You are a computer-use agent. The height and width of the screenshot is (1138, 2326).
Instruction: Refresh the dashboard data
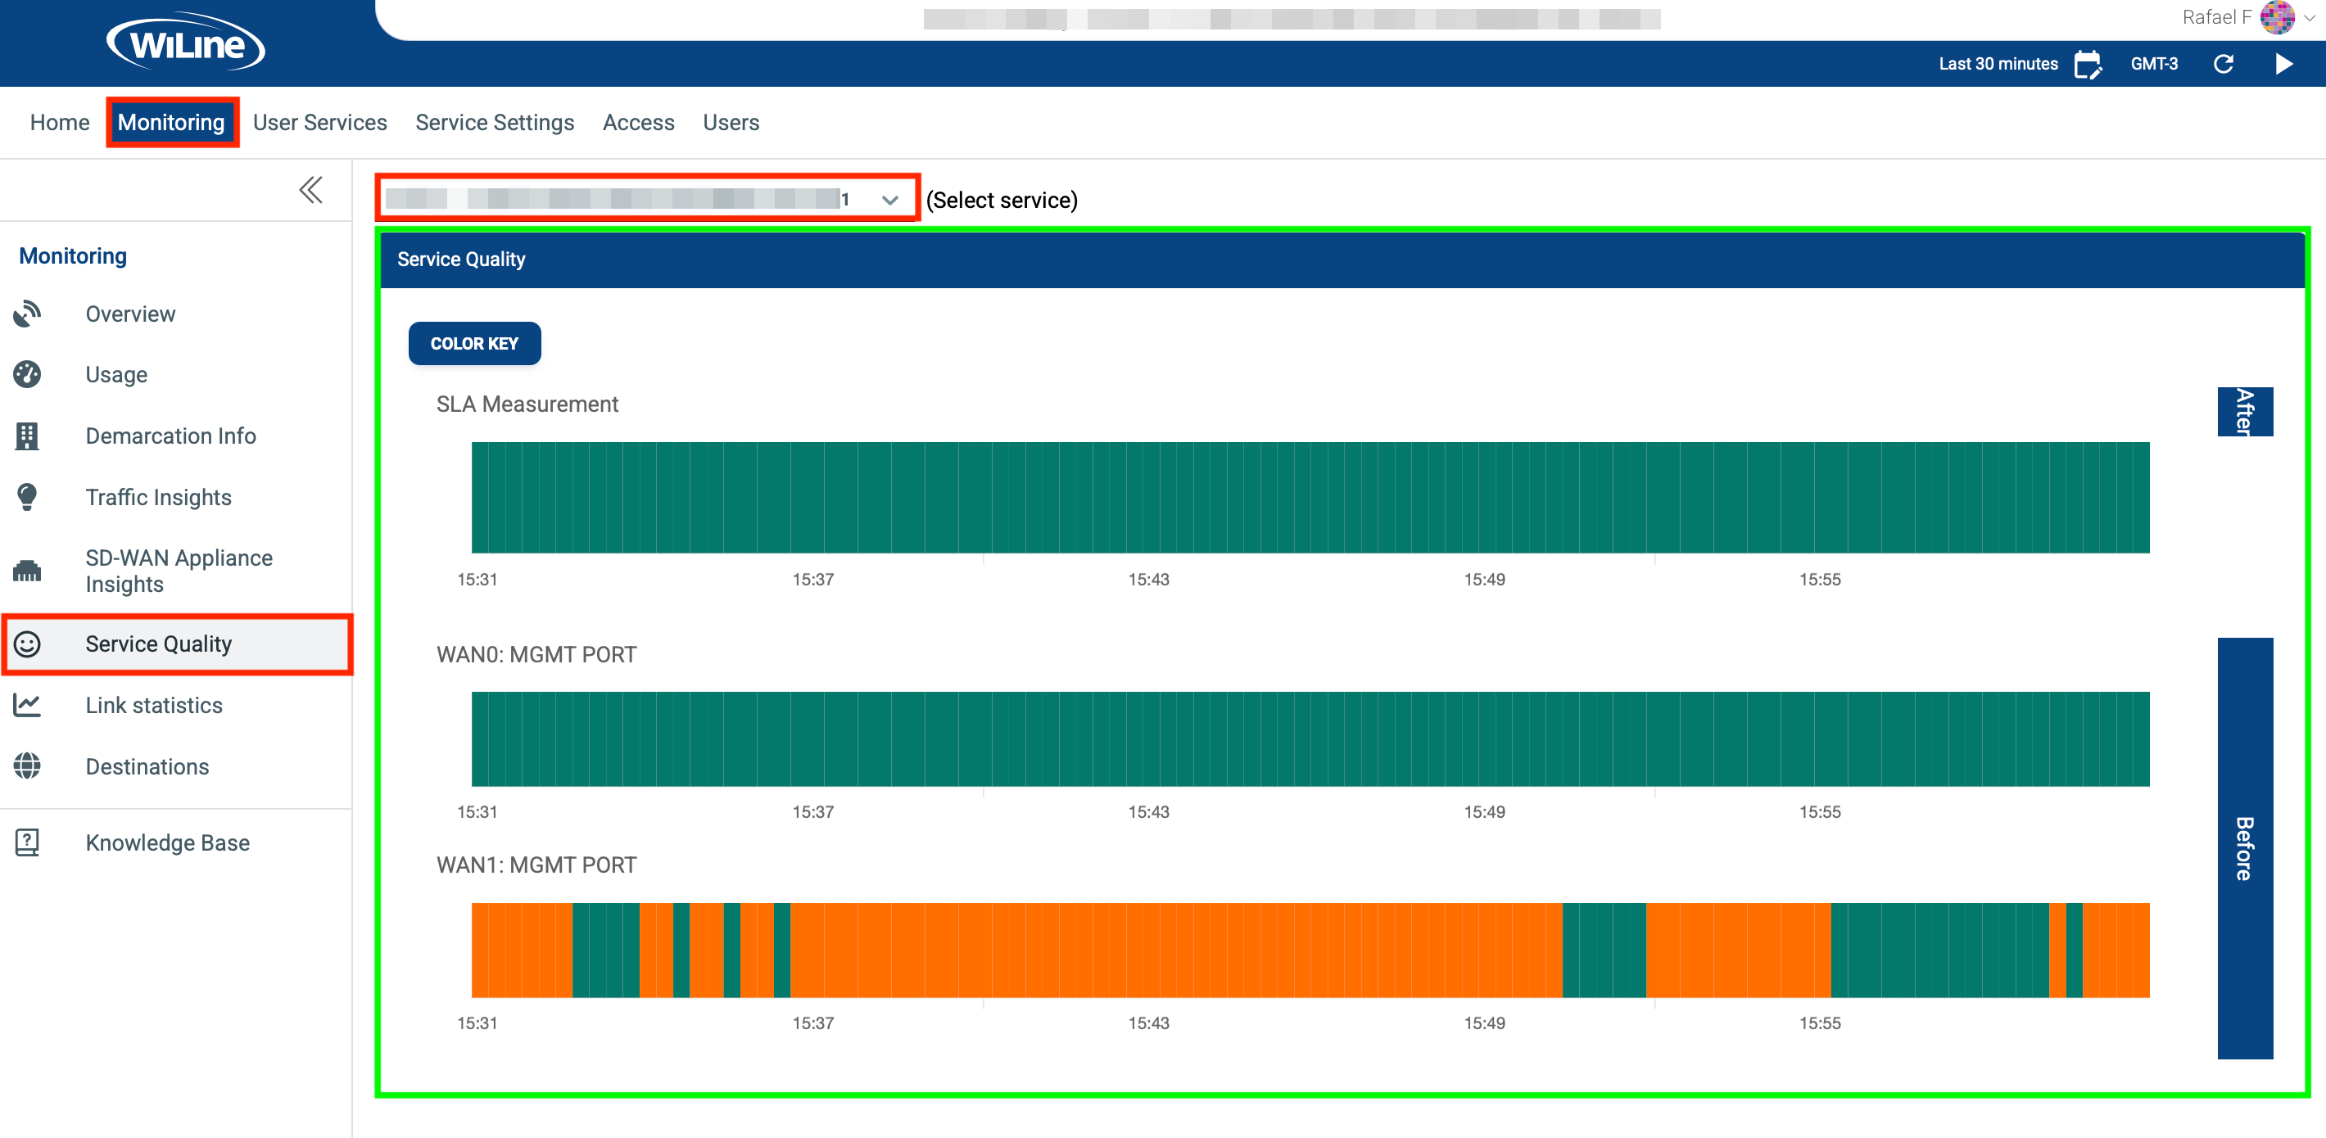click(x=2224, y=63)
